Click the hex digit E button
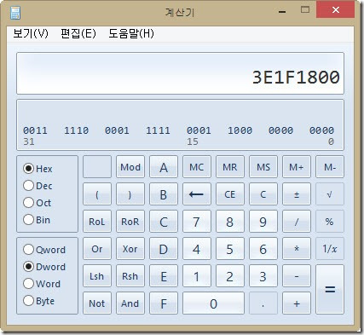 pos(164,276)
